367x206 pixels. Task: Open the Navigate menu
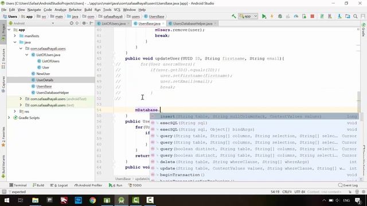pos(34,10)
